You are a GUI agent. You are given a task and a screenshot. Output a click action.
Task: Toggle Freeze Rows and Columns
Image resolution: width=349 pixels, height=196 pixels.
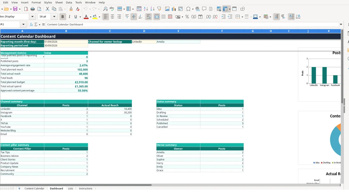pos(225,9)
